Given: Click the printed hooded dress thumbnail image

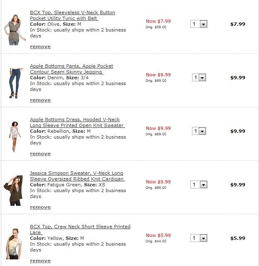Looking at the screenshot, I should tap(15, 137).
